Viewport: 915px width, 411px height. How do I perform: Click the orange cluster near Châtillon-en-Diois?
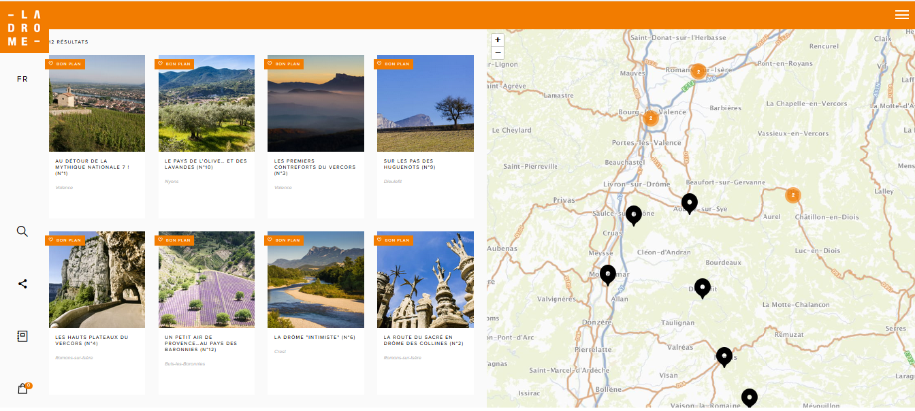click(792, 195)
